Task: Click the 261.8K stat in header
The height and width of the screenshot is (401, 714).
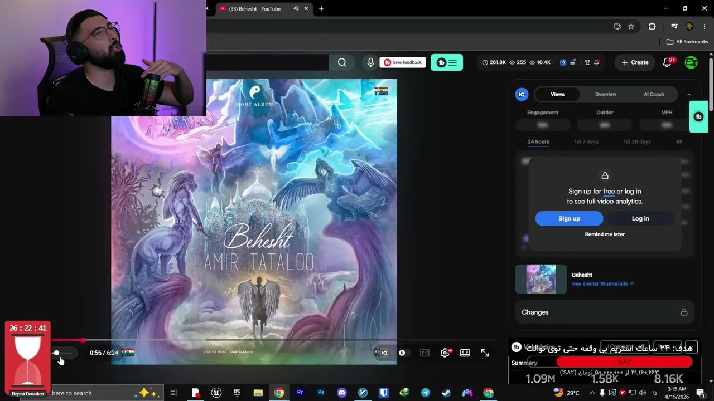Action: (494, 62)
